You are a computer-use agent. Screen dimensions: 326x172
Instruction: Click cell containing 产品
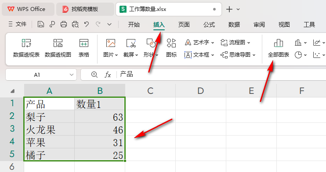pyautogui.click(x=49, y=104)
